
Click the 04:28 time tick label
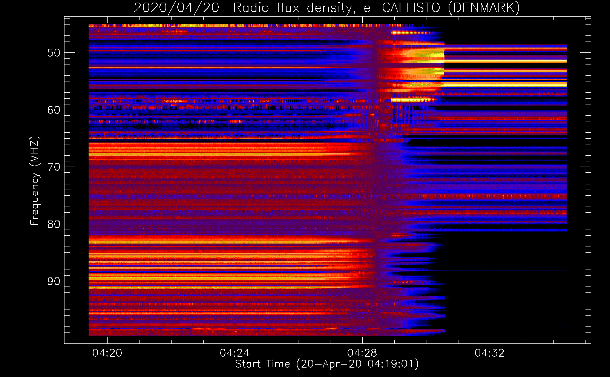point(362,353)
